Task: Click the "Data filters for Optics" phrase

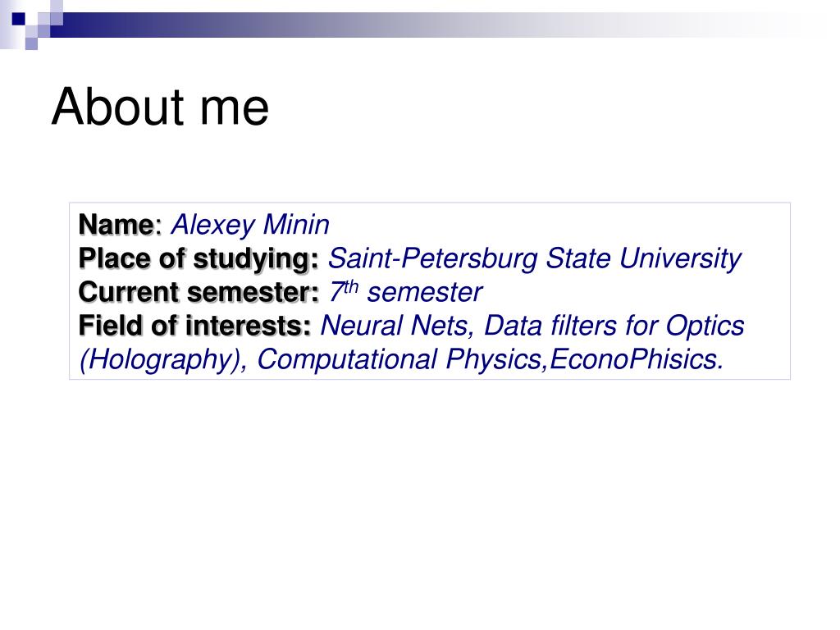Action: (x=614, y=326)
